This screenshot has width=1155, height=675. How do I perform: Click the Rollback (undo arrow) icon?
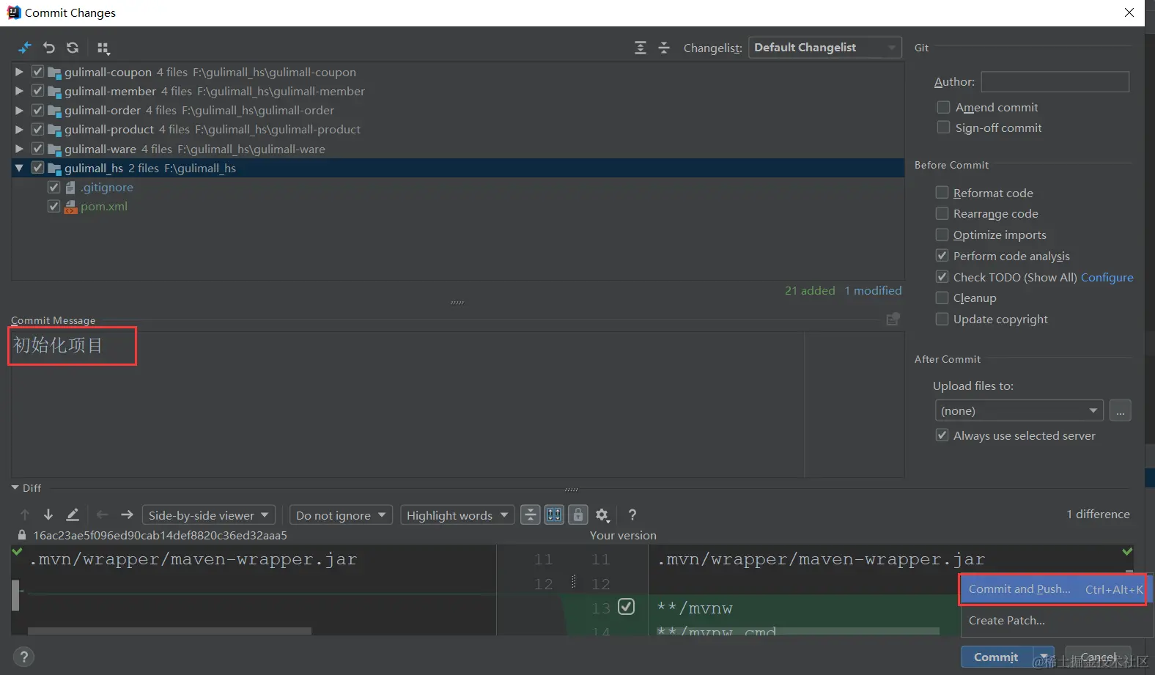[49, 48]
